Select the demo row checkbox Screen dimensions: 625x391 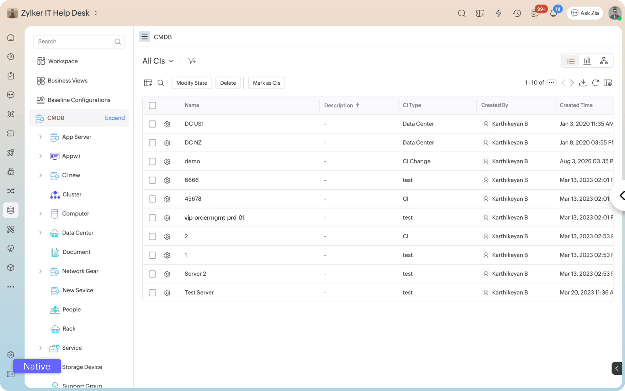tap(153, 162)
